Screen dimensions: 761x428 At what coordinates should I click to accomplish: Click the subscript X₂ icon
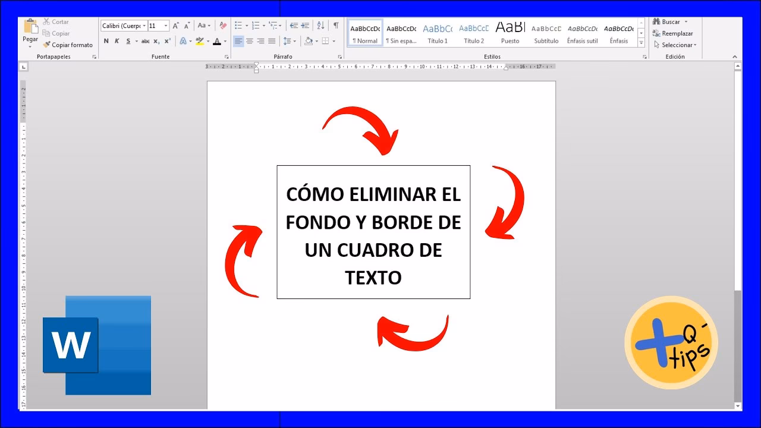156,41
